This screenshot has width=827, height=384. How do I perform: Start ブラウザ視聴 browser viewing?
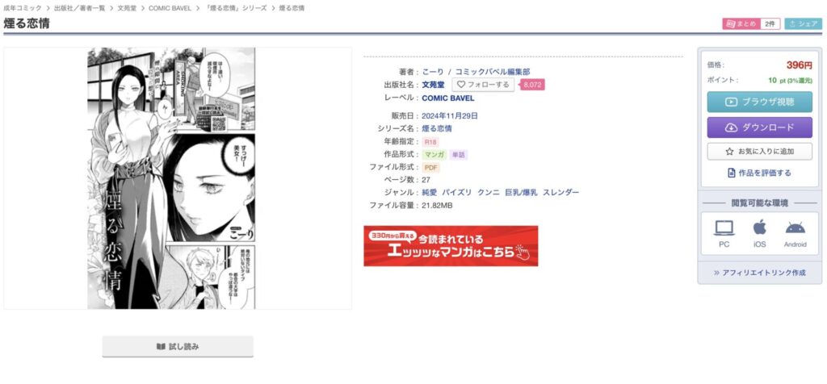coord(759,102)
